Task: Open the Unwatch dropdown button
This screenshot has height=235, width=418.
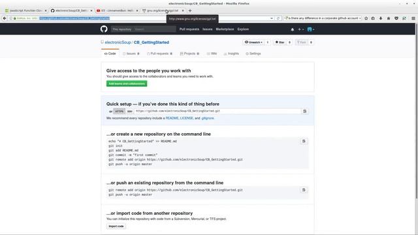Action: coord(254,42)
